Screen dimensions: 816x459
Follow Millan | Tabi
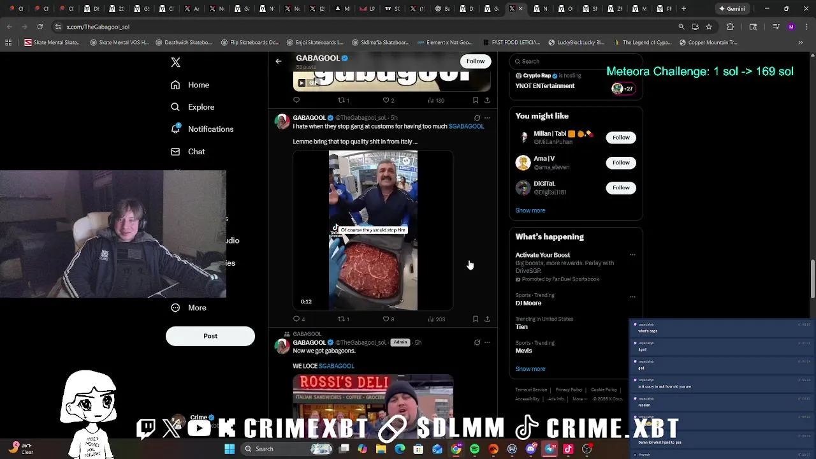(x=621, y=137)
